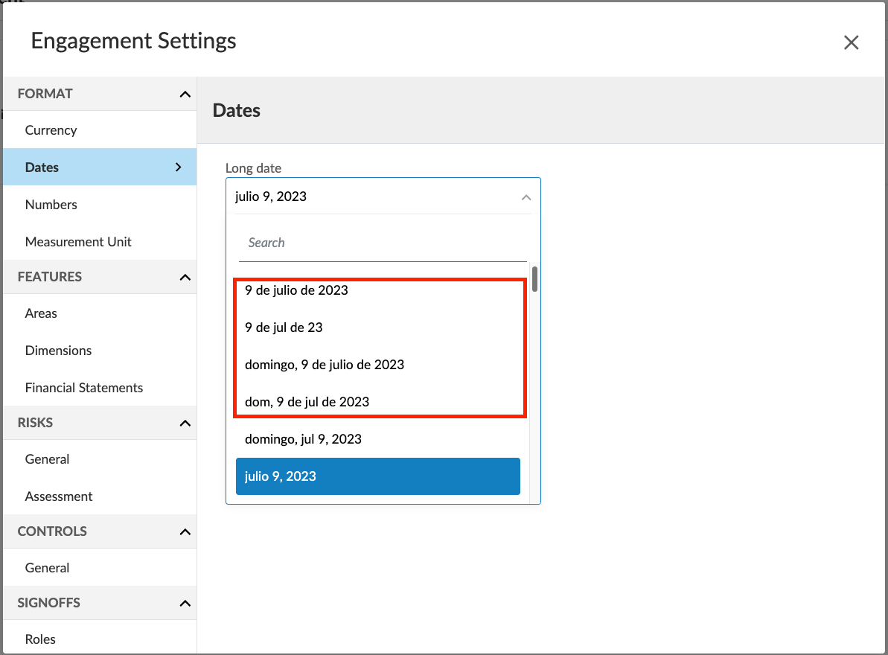Click the dropdown list scrollbar thumb
888x655 pixels.
pyautogui.click(x=534, y=279)
